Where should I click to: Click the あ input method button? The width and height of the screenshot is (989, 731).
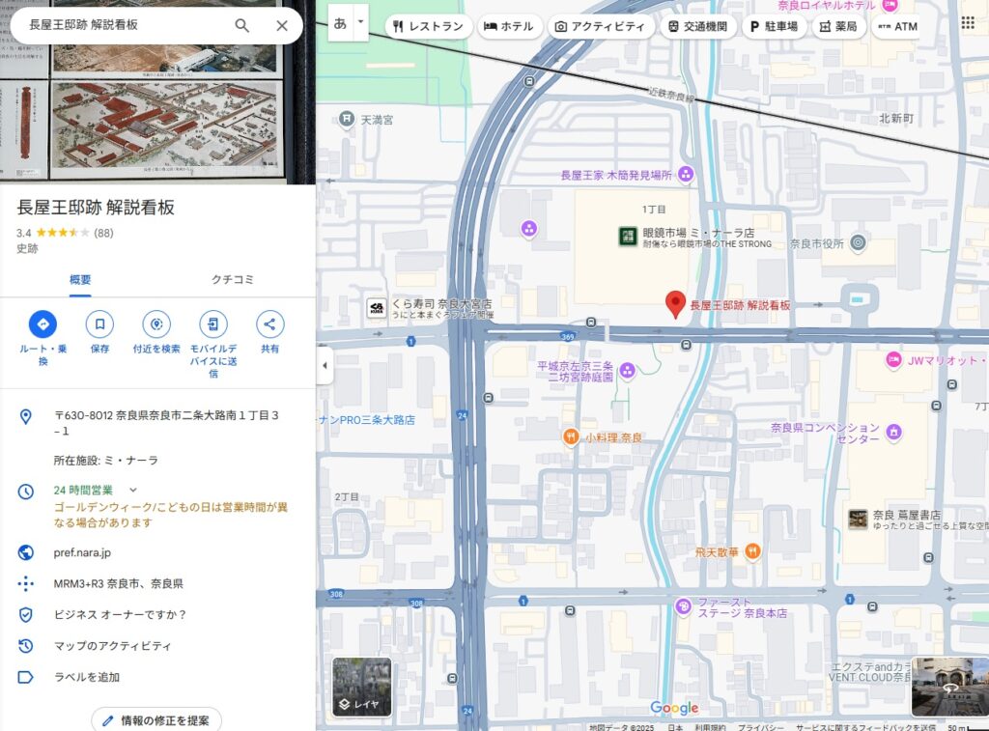[341, 24]
